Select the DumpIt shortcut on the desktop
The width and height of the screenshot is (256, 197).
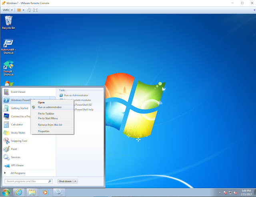click(x=8, y=68)
